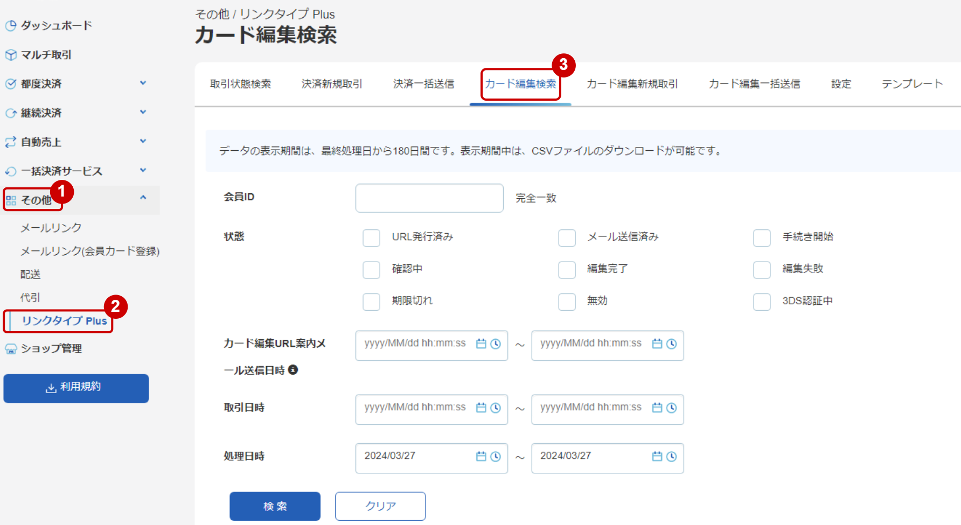Click the ダッシュボード sidebar icon
This screenshot has width=961, height=525.
(11, 25)
